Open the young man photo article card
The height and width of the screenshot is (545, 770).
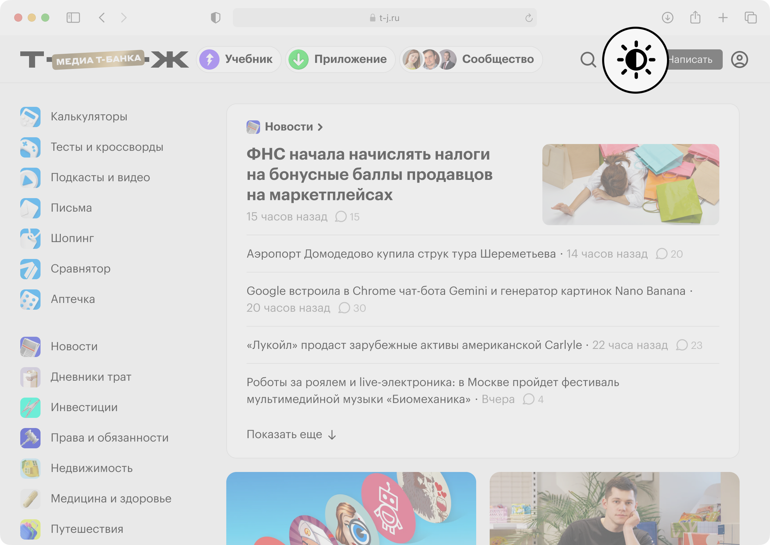pyautogui.click(x=615, y=508)
